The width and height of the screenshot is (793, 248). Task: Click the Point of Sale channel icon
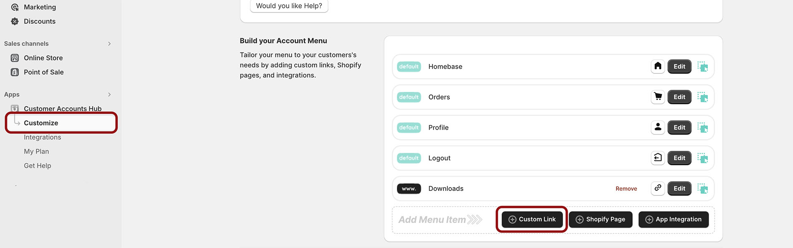(x=15, y=72)
